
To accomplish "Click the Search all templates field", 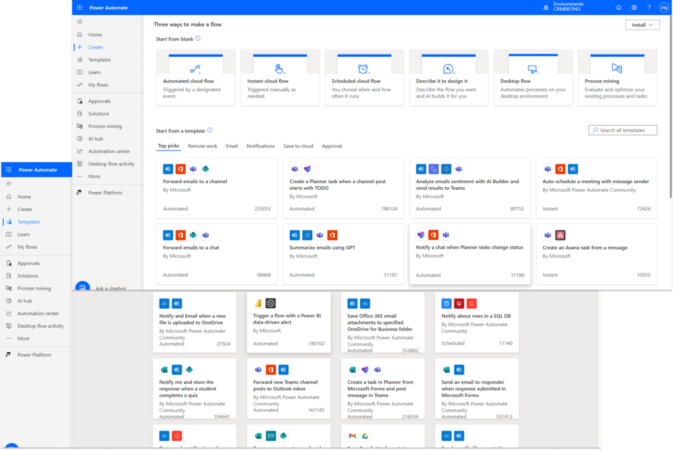I will (x=622, y=130).
